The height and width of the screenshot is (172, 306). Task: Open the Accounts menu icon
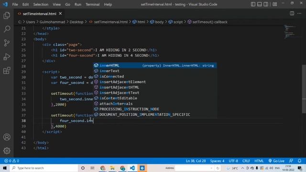click(7, 137)
